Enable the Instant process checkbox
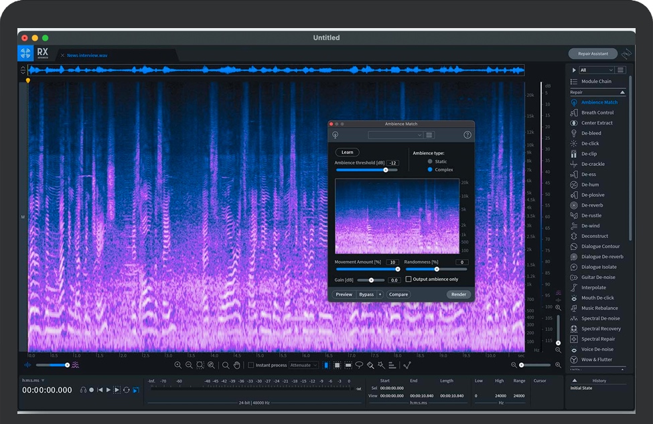The image size is (653, 424). tap(251, 365)
